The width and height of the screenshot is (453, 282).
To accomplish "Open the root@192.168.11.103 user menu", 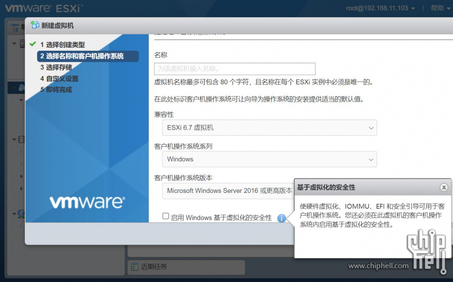I will tap(380, 8).
